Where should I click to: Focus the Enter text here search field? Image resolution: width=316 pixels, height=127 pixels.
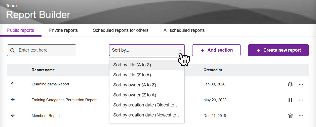(45, 50)
